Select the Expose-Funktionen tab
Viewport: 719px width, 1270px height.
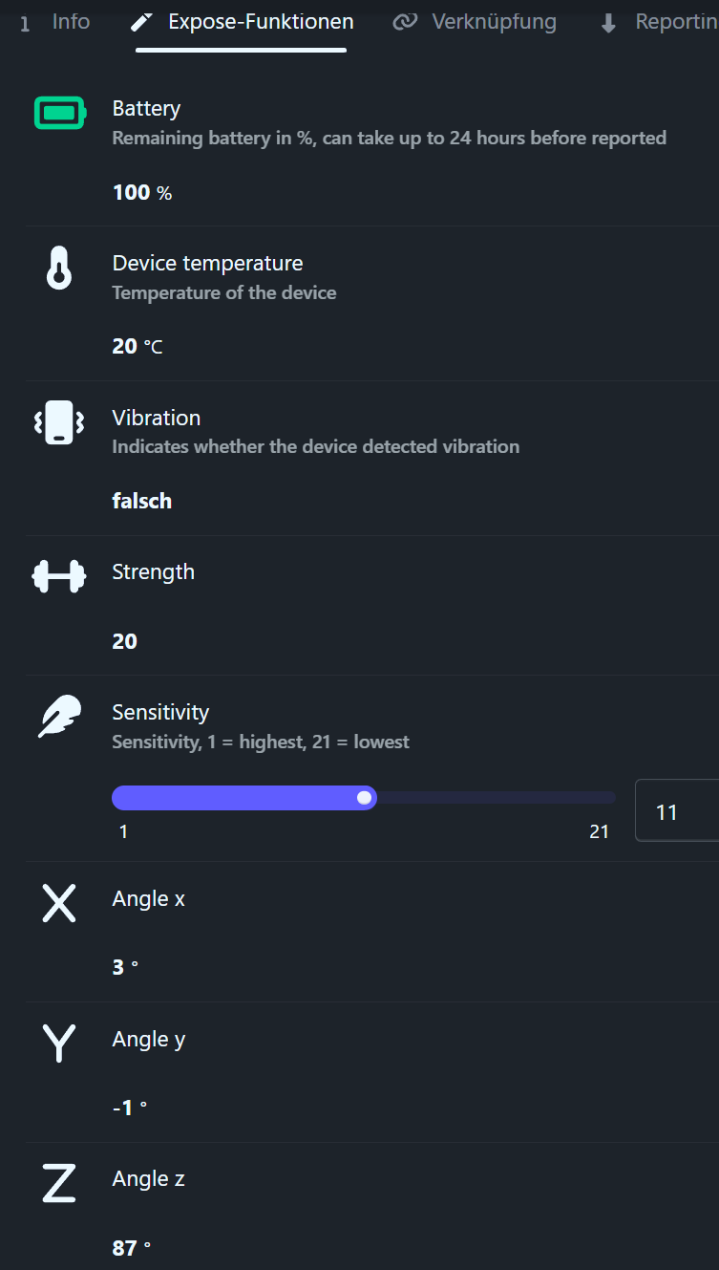click(x=260, y=22)
